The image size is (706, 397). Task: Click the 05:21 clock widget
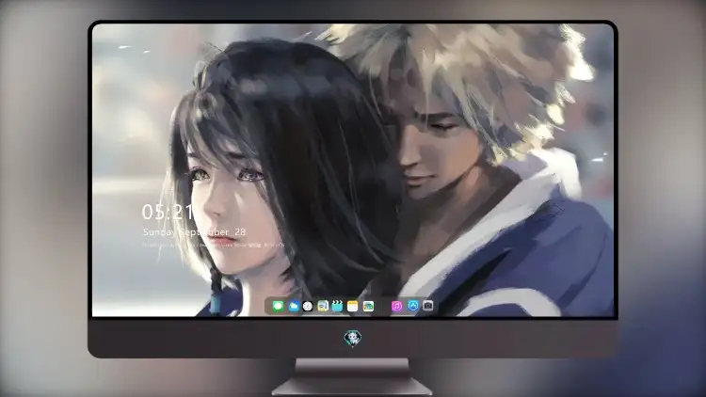click(x=168, y=212)
